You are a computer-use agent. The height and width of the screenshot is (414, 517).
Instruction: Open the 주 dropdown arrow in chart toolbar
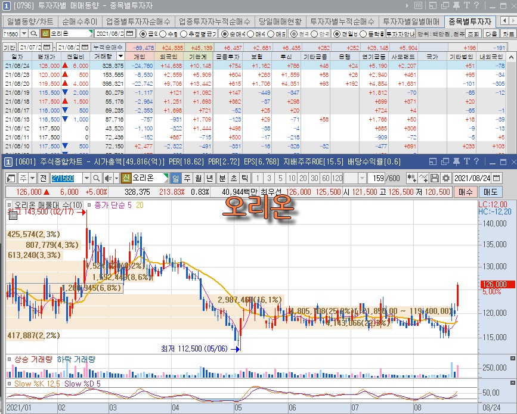(x=32, y=178)
